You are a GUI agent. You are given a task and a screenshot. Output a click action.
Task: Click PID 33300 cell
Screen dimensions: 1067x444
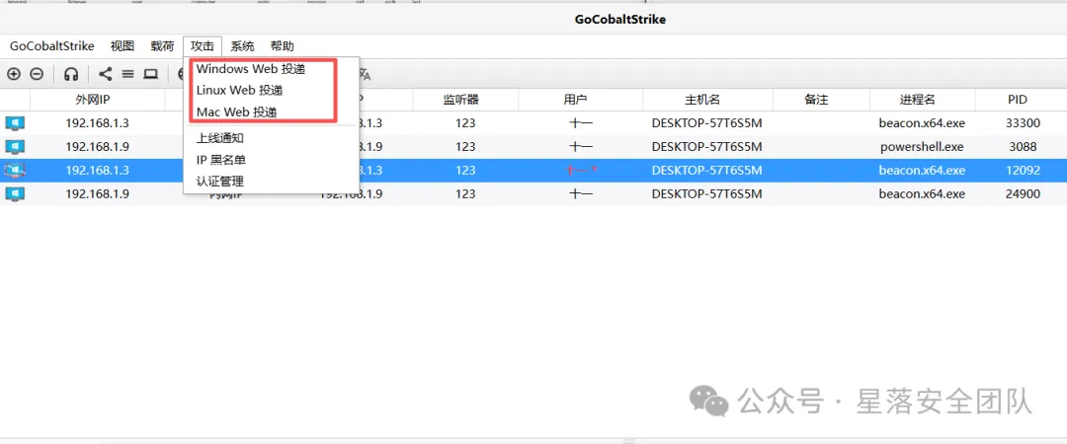click(1023, 123)
